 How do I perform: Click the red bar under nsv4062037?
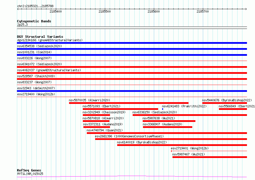pos(132,73)
